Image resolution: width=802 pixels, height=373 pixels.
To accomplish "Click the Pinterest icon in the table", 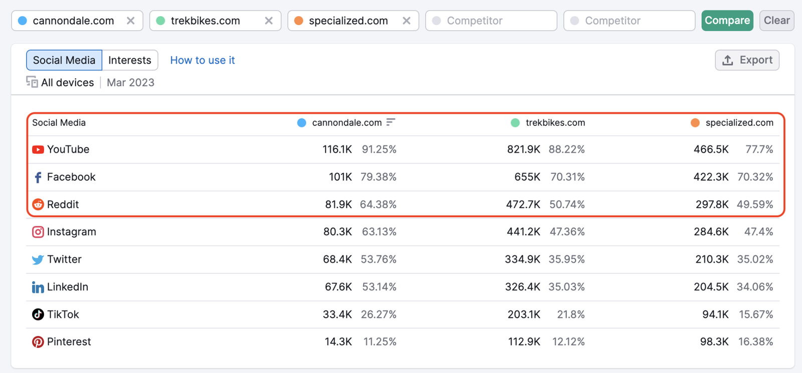I will (38, 342).
